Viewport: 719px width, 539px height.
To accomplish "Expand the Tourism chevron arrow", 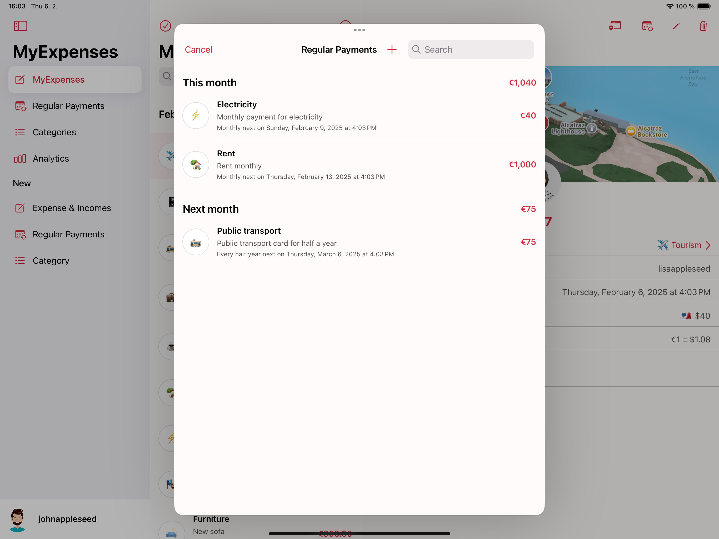I will tap(708, 245).
